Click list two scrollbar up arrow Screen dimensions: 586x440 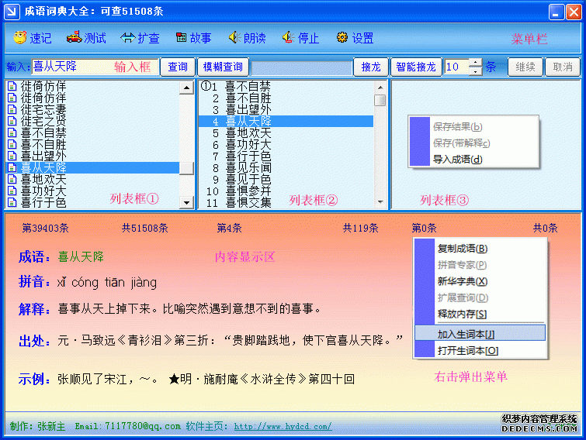tap(380, 88)
